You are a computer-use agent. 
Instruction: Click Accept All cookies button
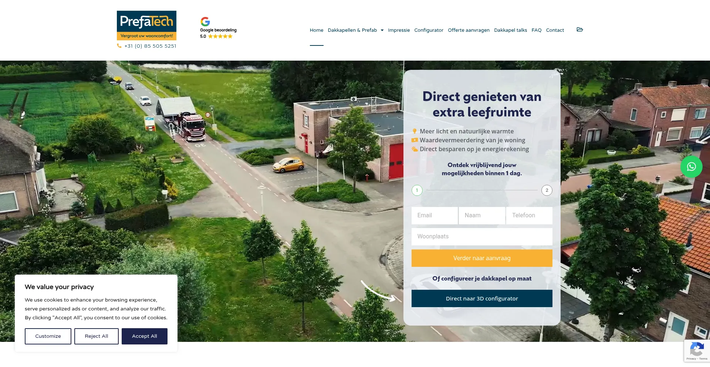click(145, 336)
